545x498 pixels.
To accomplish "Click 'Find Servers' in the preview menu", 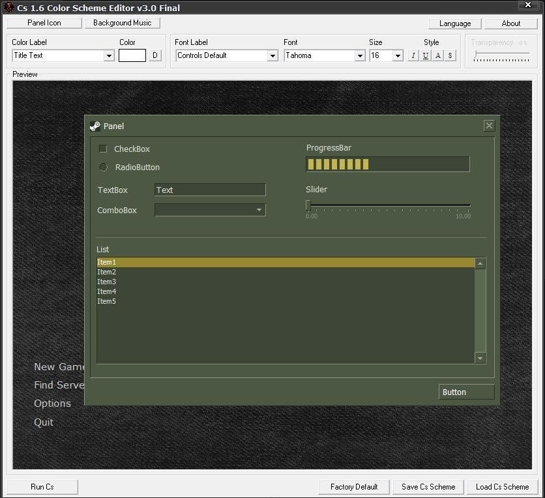I will [59, 385].
